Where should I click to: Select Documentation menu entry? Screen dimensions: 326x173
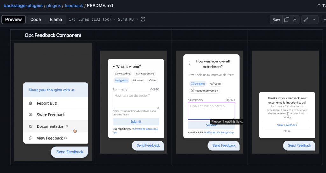point(55,126)
